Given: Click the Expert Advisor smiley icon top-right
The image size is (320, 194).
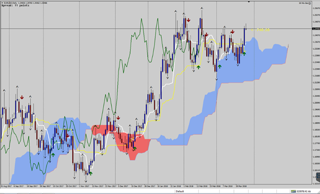Looking at the screenshot, I should point(310,3).
